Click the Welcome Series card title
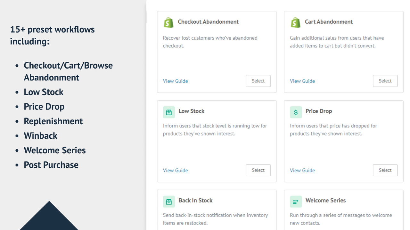410x230 pixels. [x=325, y=201]
